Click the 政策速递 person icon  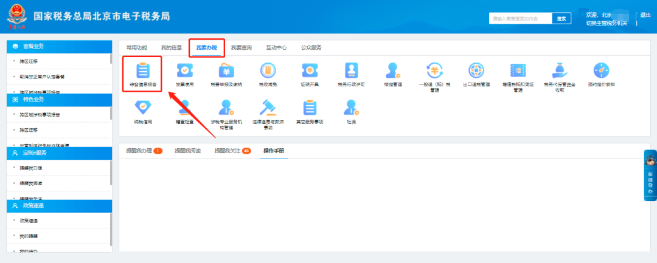tap(15, 206)
